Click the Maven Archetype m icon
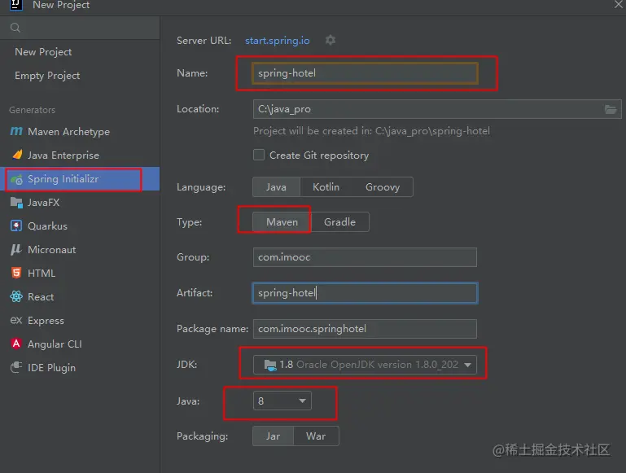The width and height of the screenshot is (626, 473). click(x=16, y=131)
